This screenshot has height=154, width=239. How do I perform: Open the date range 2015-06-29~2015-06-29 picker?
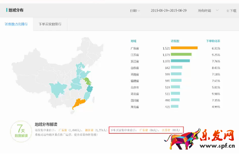coord(168,10)
